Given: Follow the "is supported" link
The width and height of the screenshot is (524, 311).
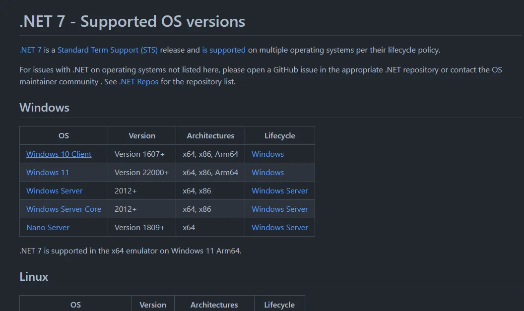Looking at the screenshot, I should [x=224, y=50].
